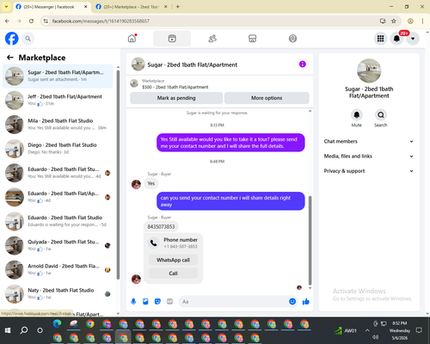Open Windows taskbar search
Viewport: 430px width, 344px height.
pos(24,330)
